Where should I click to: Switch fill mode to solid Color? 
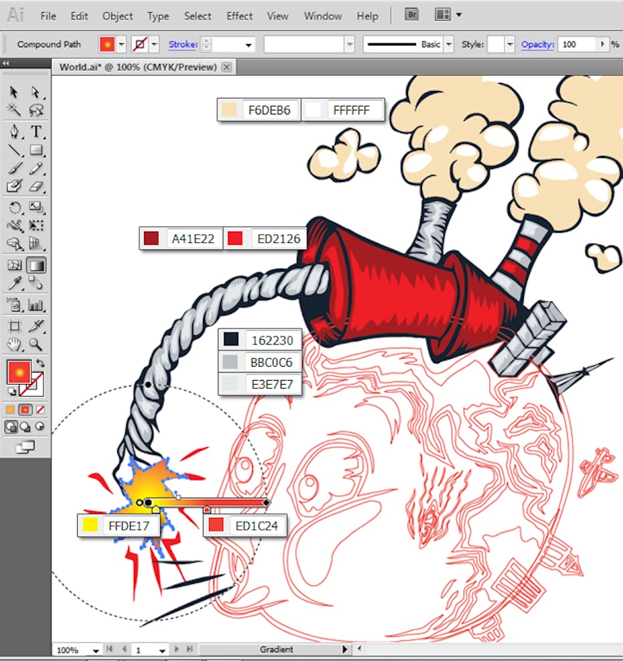tap(10, 409)
